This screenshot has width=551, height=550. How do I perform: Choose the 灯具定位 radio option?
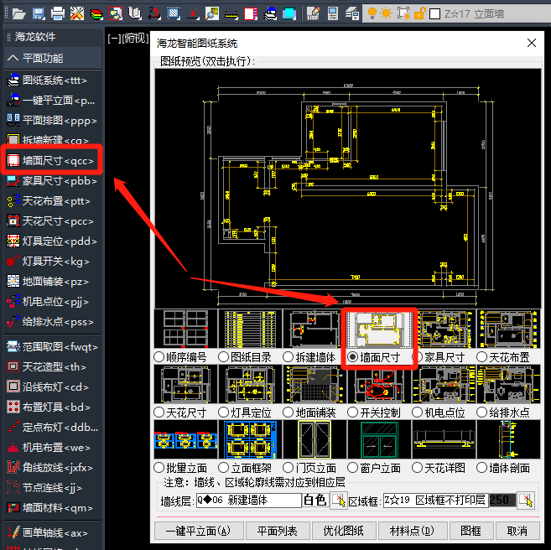(x=223, y=412)
